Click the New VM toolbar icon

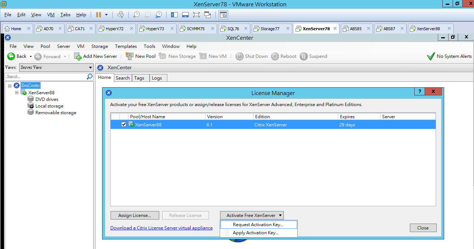pos(203,56)
